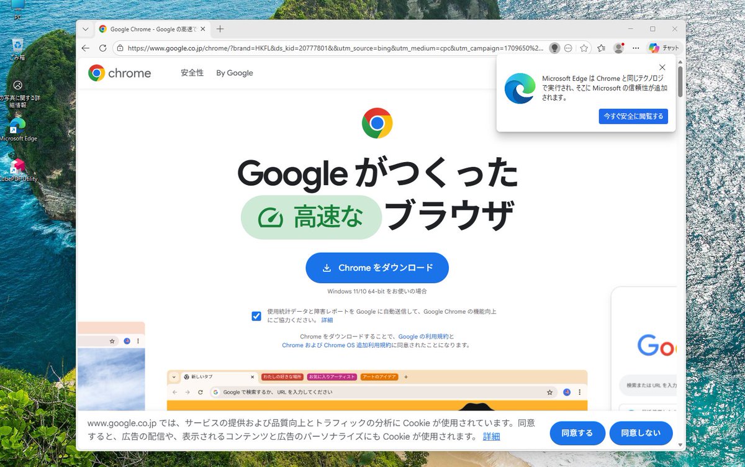Click アートのアイデア tag in preview
The image size is (745, 467).
pyautogui.click(x=380, y=377)
